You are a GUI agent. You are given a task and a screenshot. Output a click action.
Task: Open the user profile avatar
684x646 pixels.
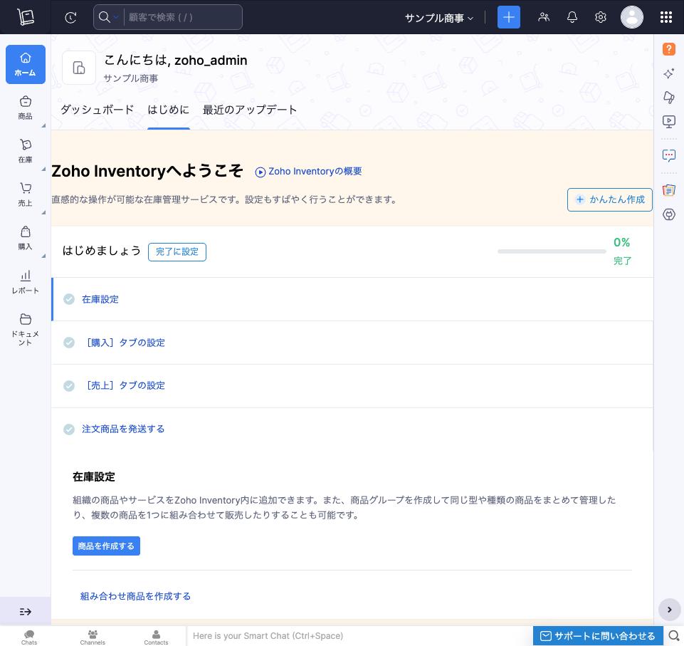coord(631,17)
